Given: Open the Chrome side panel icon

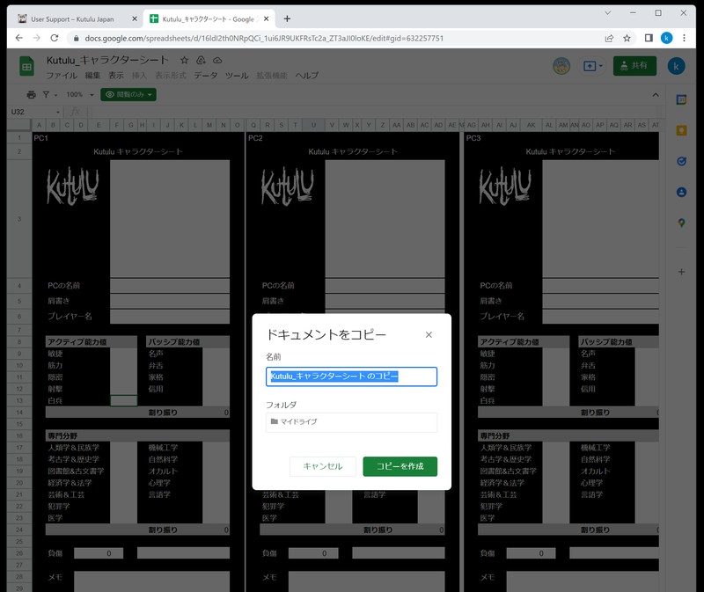Looking at the screenshot, I should pyautogui.click(x=649, y=38).
